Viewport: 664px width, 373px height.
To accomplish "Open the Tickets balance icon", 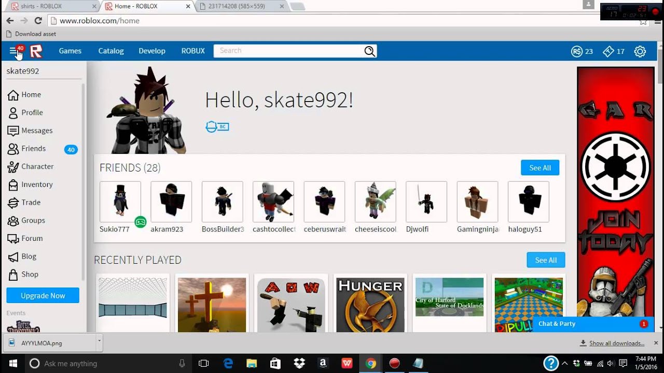I will click(x=608, y=51).
